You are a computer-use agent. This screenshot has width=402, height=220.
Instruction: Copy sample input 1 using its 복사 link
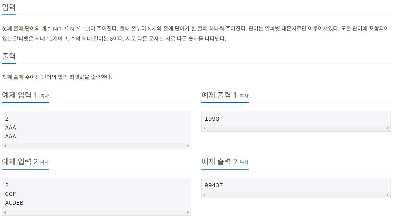coord(44,96)
